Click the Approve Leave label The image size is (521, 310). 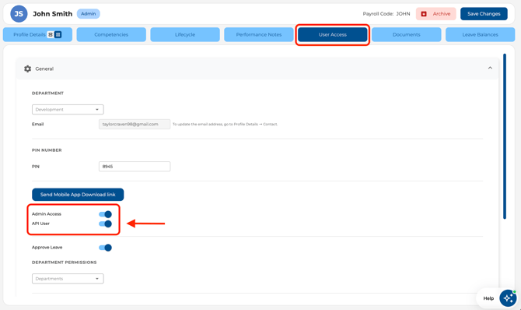[x=47, y=248]
